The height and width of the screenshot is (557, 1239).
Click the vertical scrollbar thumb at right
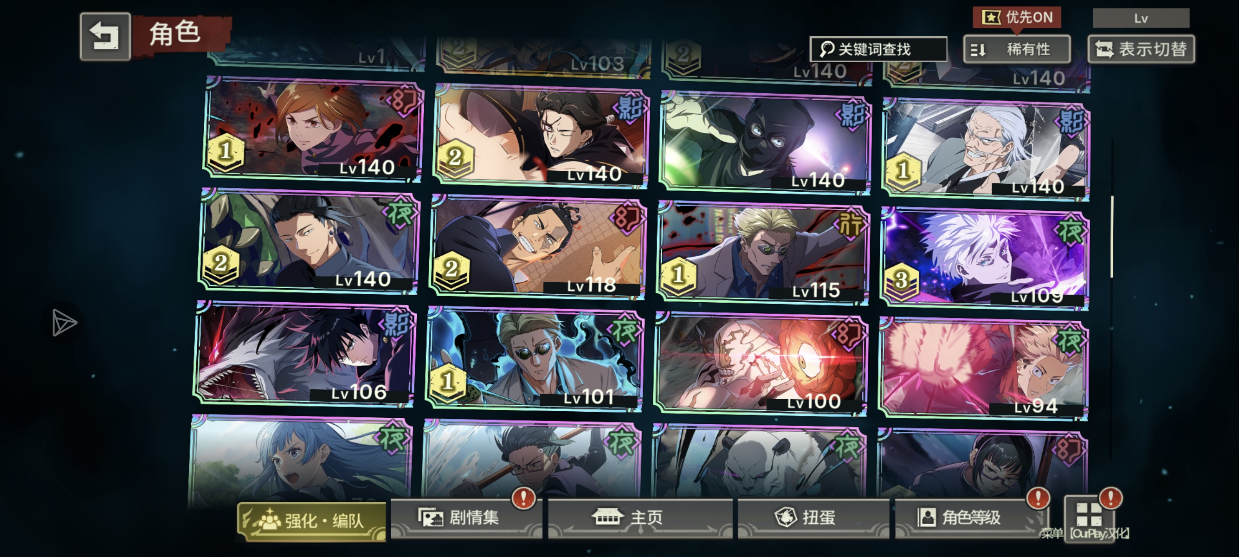(x=1111, y=237)
